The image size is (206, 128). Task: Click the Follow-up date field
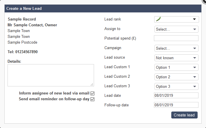click(176, 105)
